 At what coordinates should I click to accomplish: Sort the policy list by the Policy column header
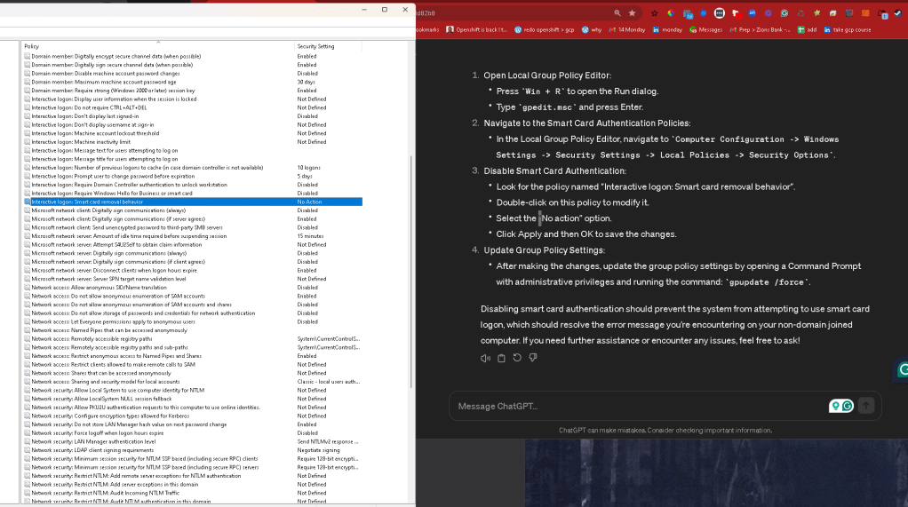[158, 46]
